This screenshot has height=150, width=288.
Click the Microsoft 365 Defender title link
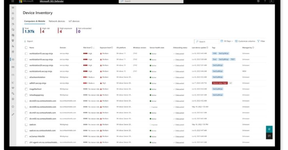(52, 1)
